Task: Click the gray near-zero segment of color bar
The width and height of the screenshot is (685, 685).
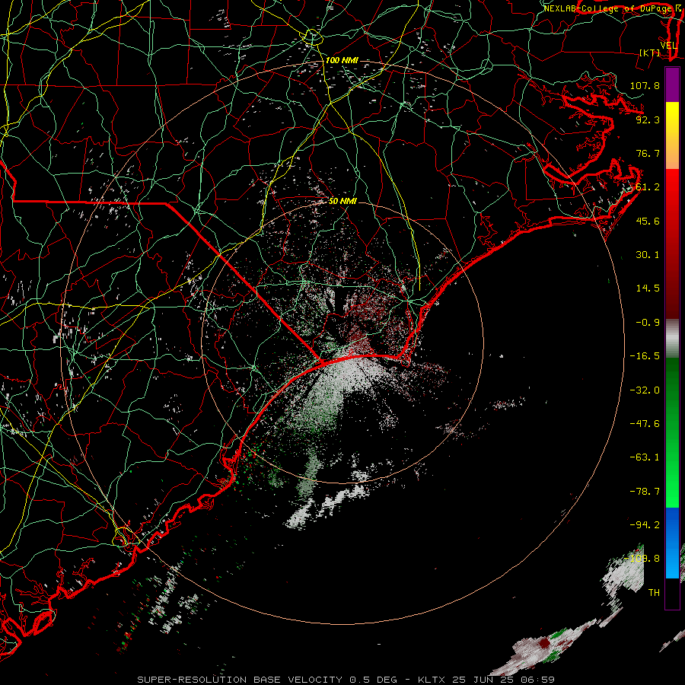Action: pyautogui.click(x=672, y=337)
